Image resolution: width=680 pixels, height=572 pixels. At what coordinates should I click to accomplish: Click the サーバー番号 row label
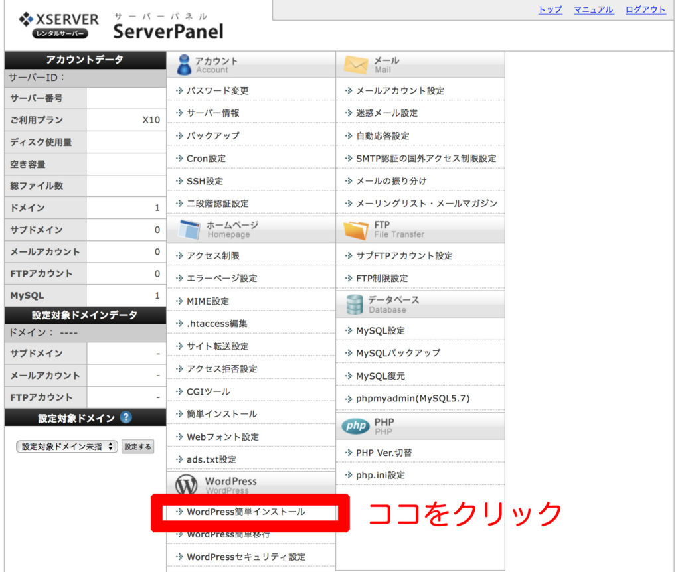[x=37, y=98]
